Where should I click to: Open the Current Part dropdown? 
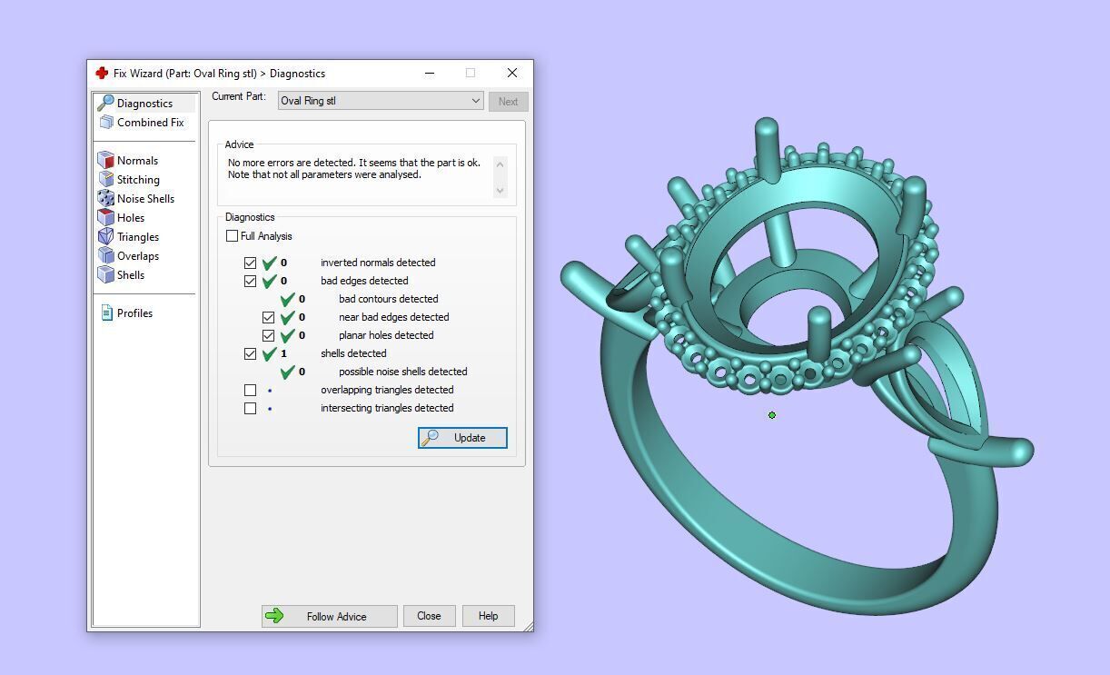381,101
